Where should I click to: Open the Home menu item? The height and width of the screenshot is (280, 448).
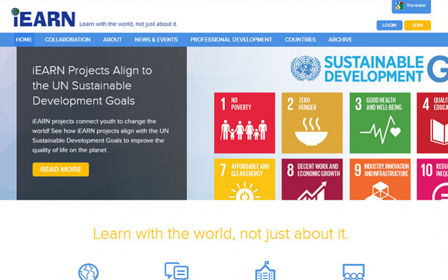(24, 40)
